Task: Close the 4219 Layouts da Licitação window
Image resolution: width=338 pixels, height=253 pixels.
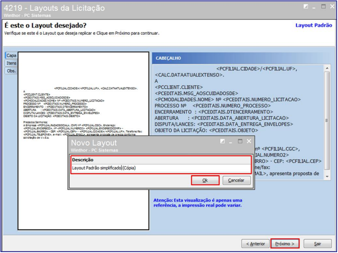Action: 332,7
